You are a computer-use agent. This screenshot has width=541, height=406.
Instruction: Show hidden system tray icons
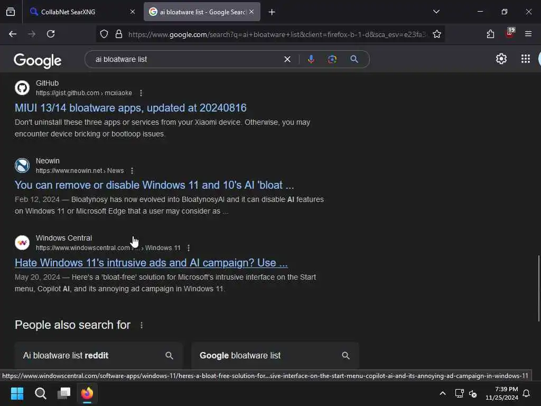443,393
